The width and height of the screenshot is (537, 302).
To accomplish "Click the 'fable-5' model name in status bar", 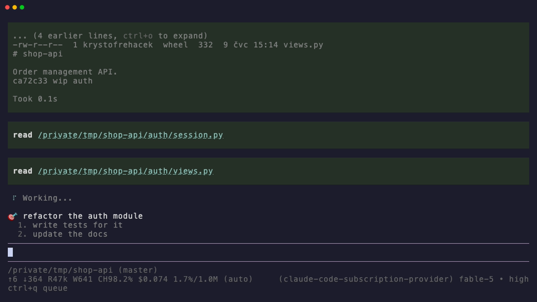I will (476, 279).
